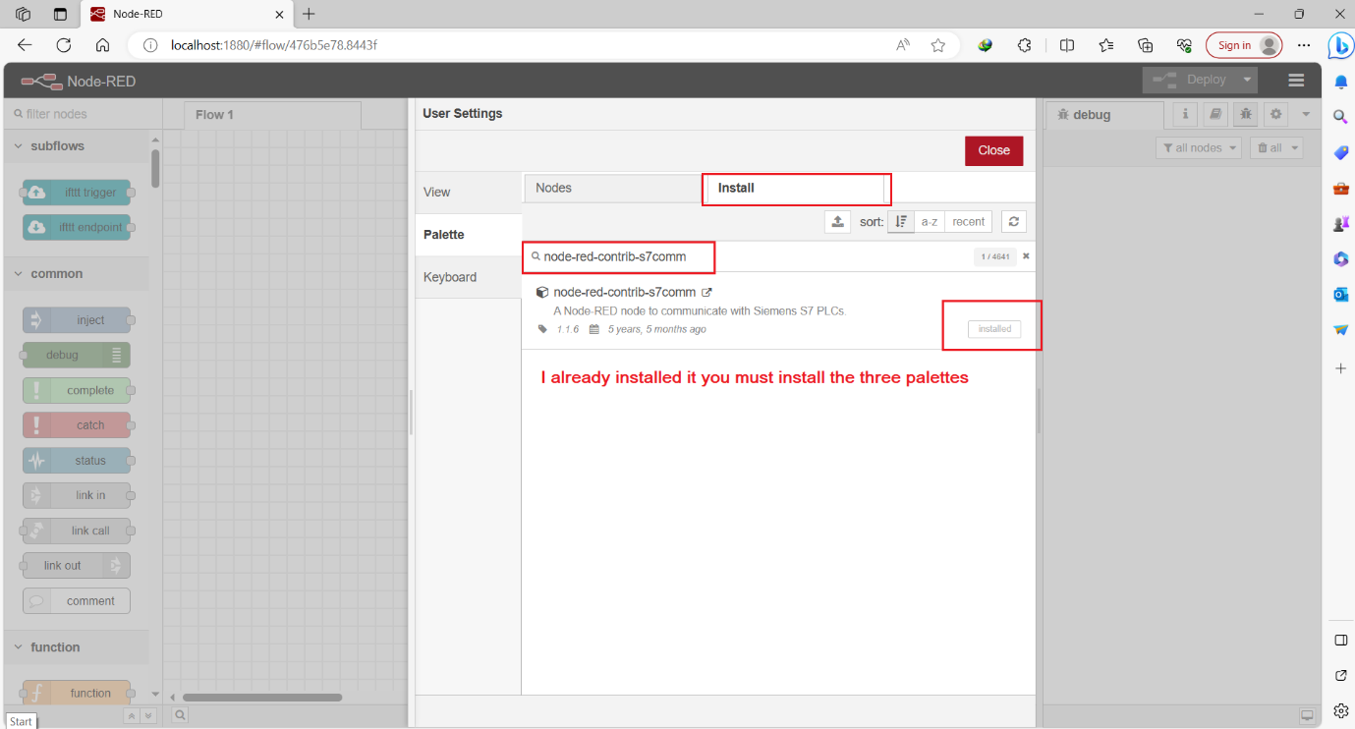The width and height of the screenshot is (1355, 729).
Task: Toggle sorting modules alphabetically a-z
Action: click(930, 221)
